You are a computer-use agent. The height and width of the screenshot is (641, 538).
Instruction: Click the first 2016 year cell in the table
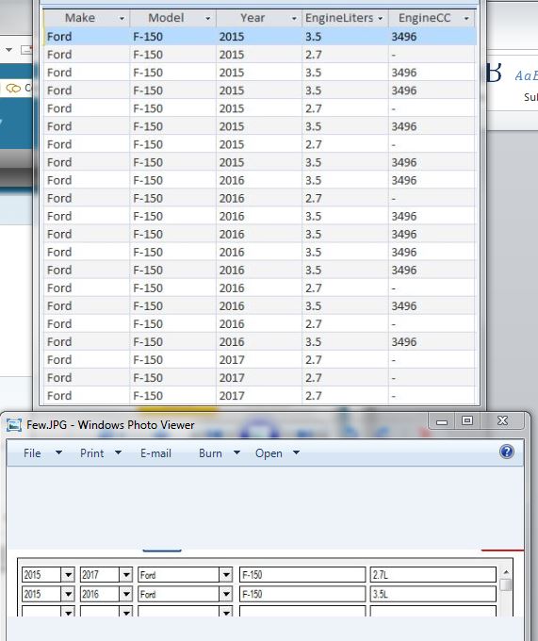[259, 180]
